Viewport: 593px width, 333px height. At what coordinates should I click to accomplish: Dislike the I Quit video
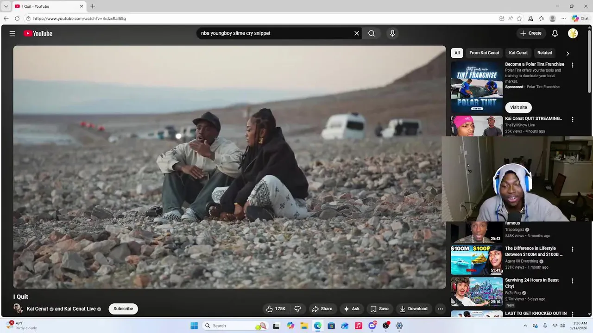coord(298,309)
